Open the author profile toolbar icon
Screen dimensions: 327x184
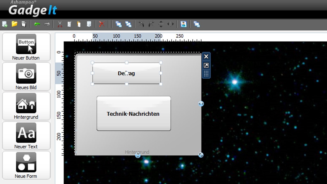pyautogui.click(x=183, y=24)
